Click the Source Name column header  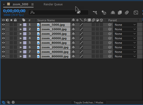point(46,20)
